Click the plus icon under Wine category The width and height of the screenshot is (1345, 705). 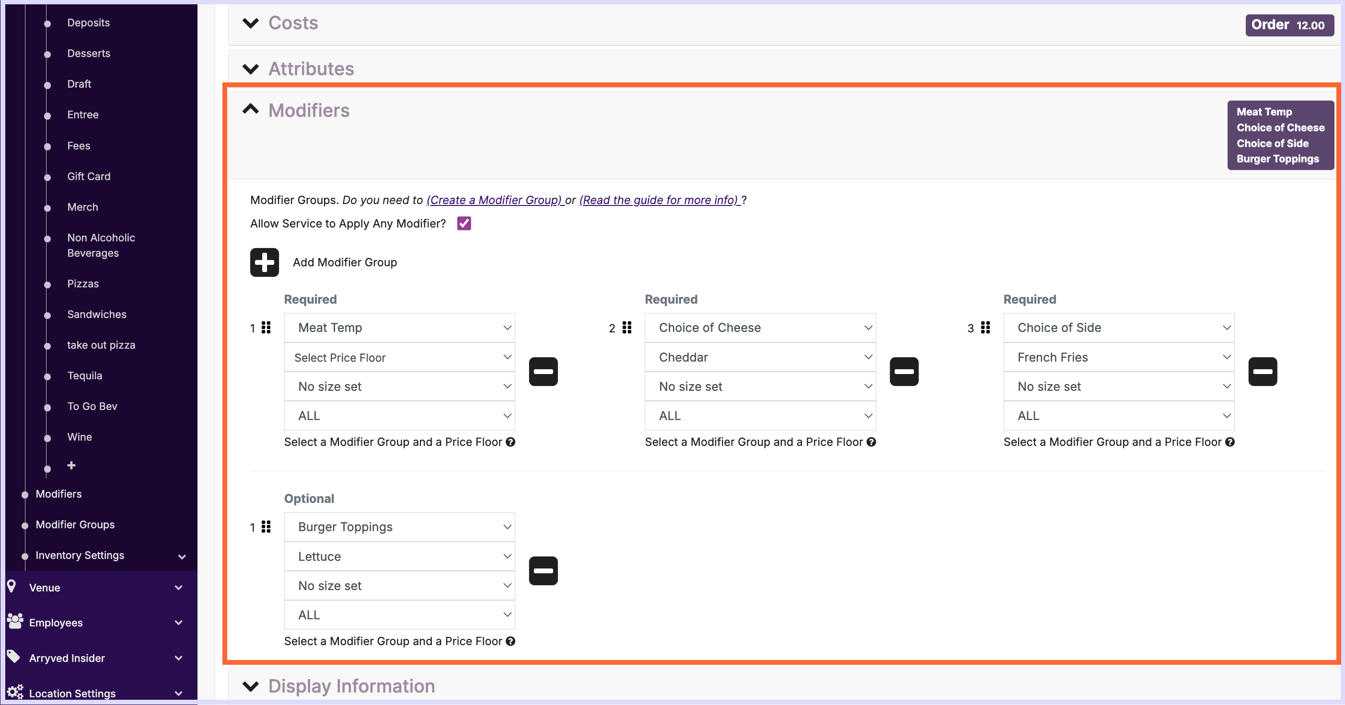tap(71, 465)
